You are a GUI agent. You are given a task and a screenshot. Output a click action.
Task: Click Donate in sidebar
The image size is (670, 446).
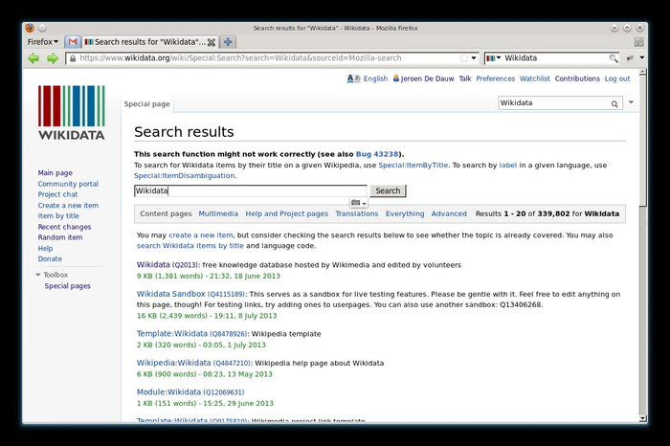50,258
